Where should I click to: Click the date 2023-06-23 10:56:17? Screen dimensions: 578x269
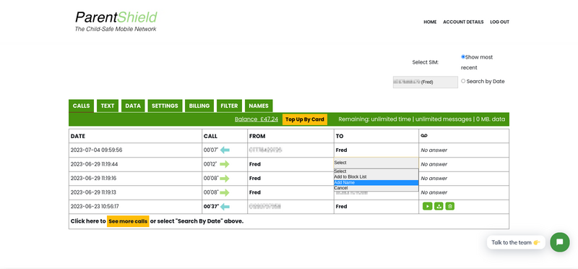[x=95, y=207]
